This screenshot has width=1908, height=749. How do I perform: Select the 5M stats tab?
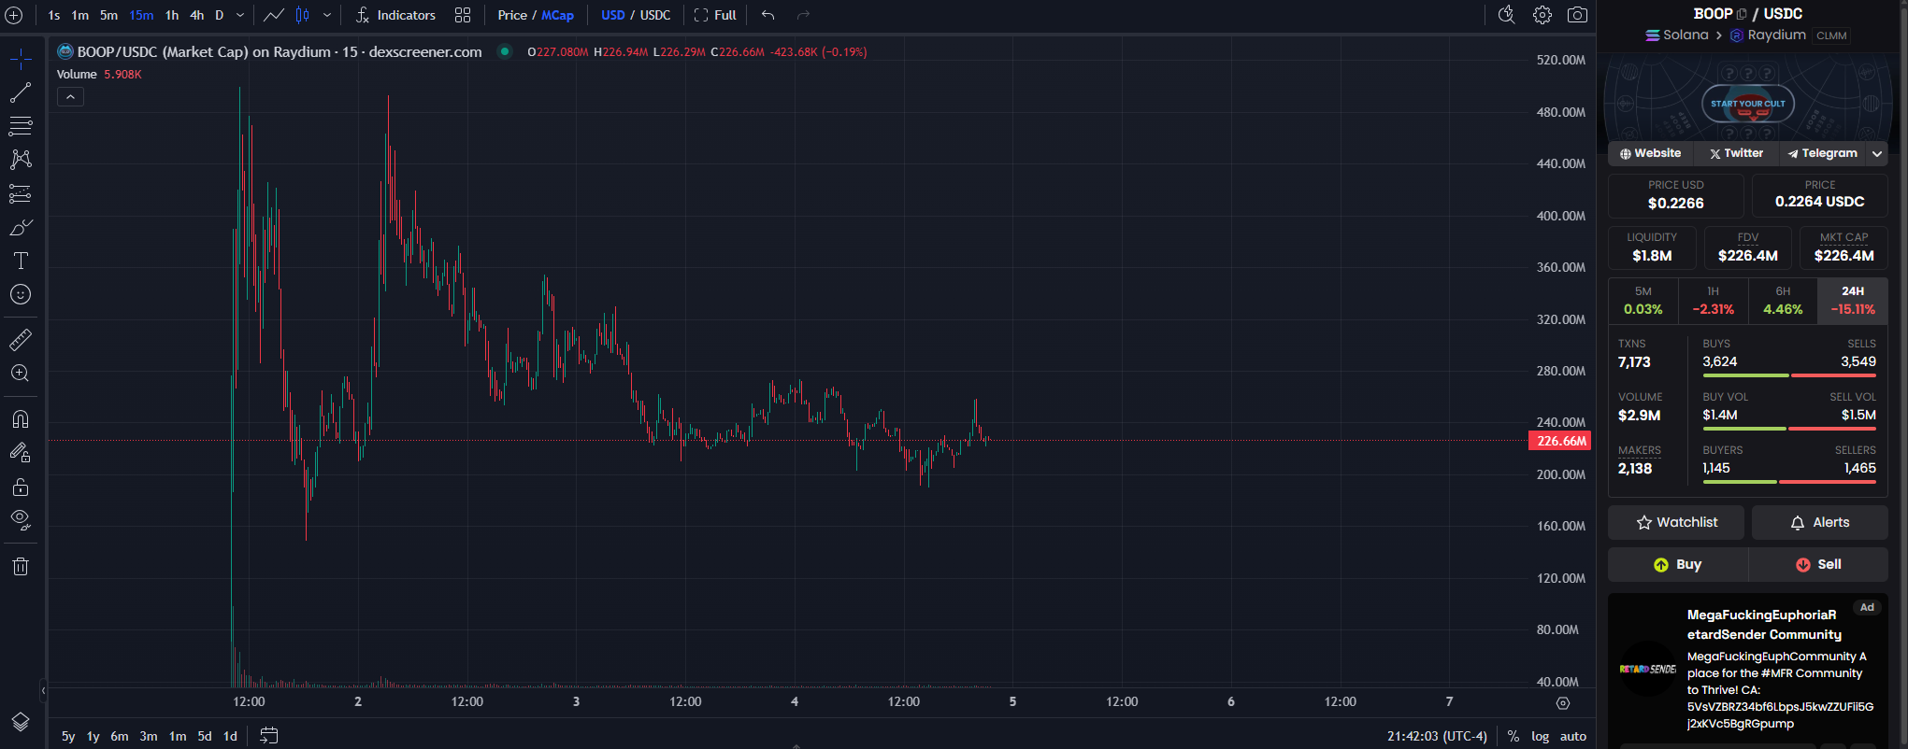[1643, 301]
